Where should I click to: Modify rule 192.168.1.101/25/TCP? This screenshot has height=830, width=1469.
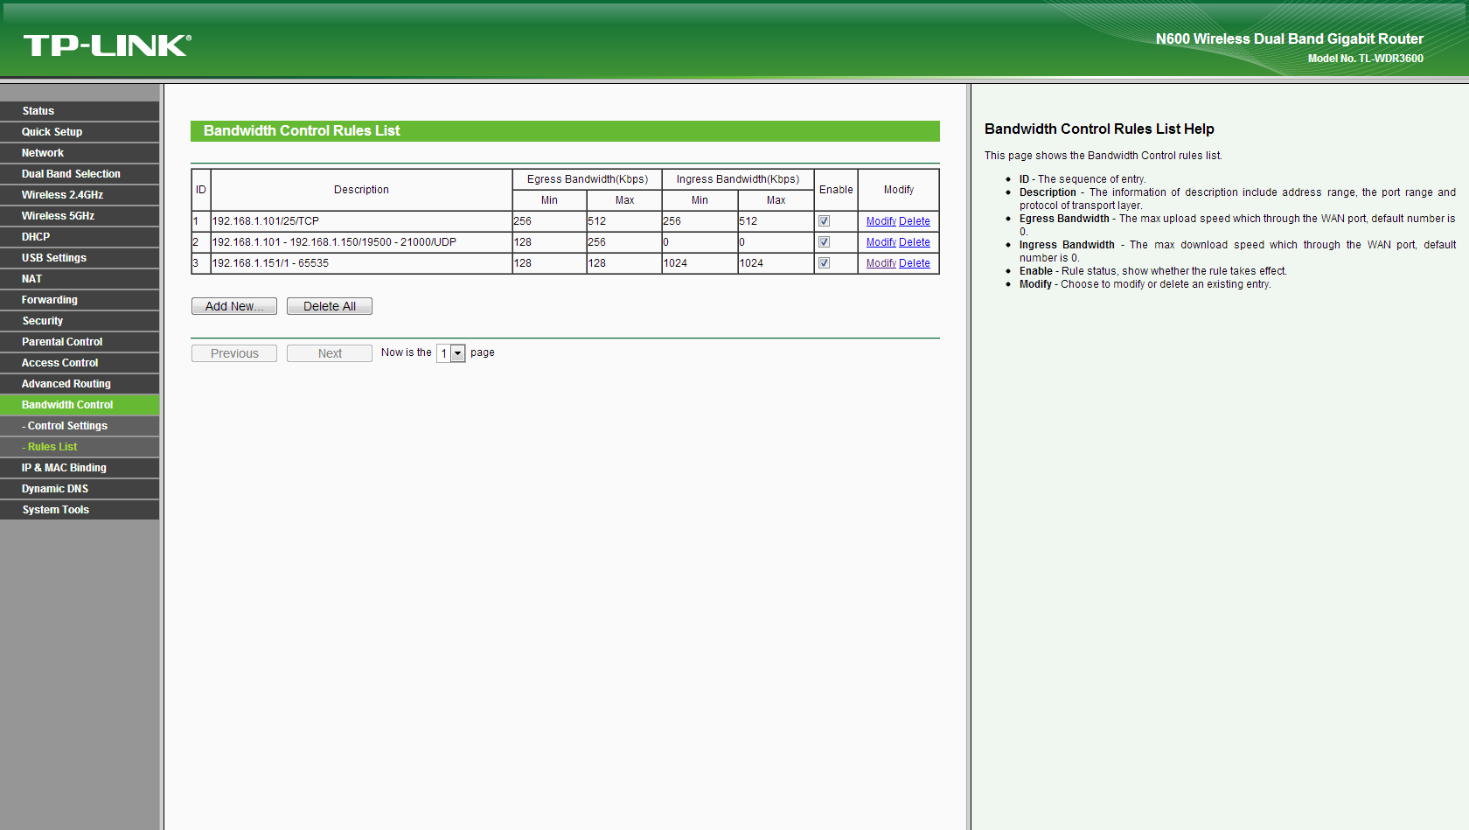[x=881, y=221]
